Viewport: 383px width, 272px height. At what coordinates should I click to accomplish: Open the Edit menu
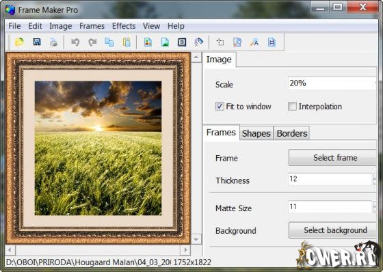click(35, 26)
